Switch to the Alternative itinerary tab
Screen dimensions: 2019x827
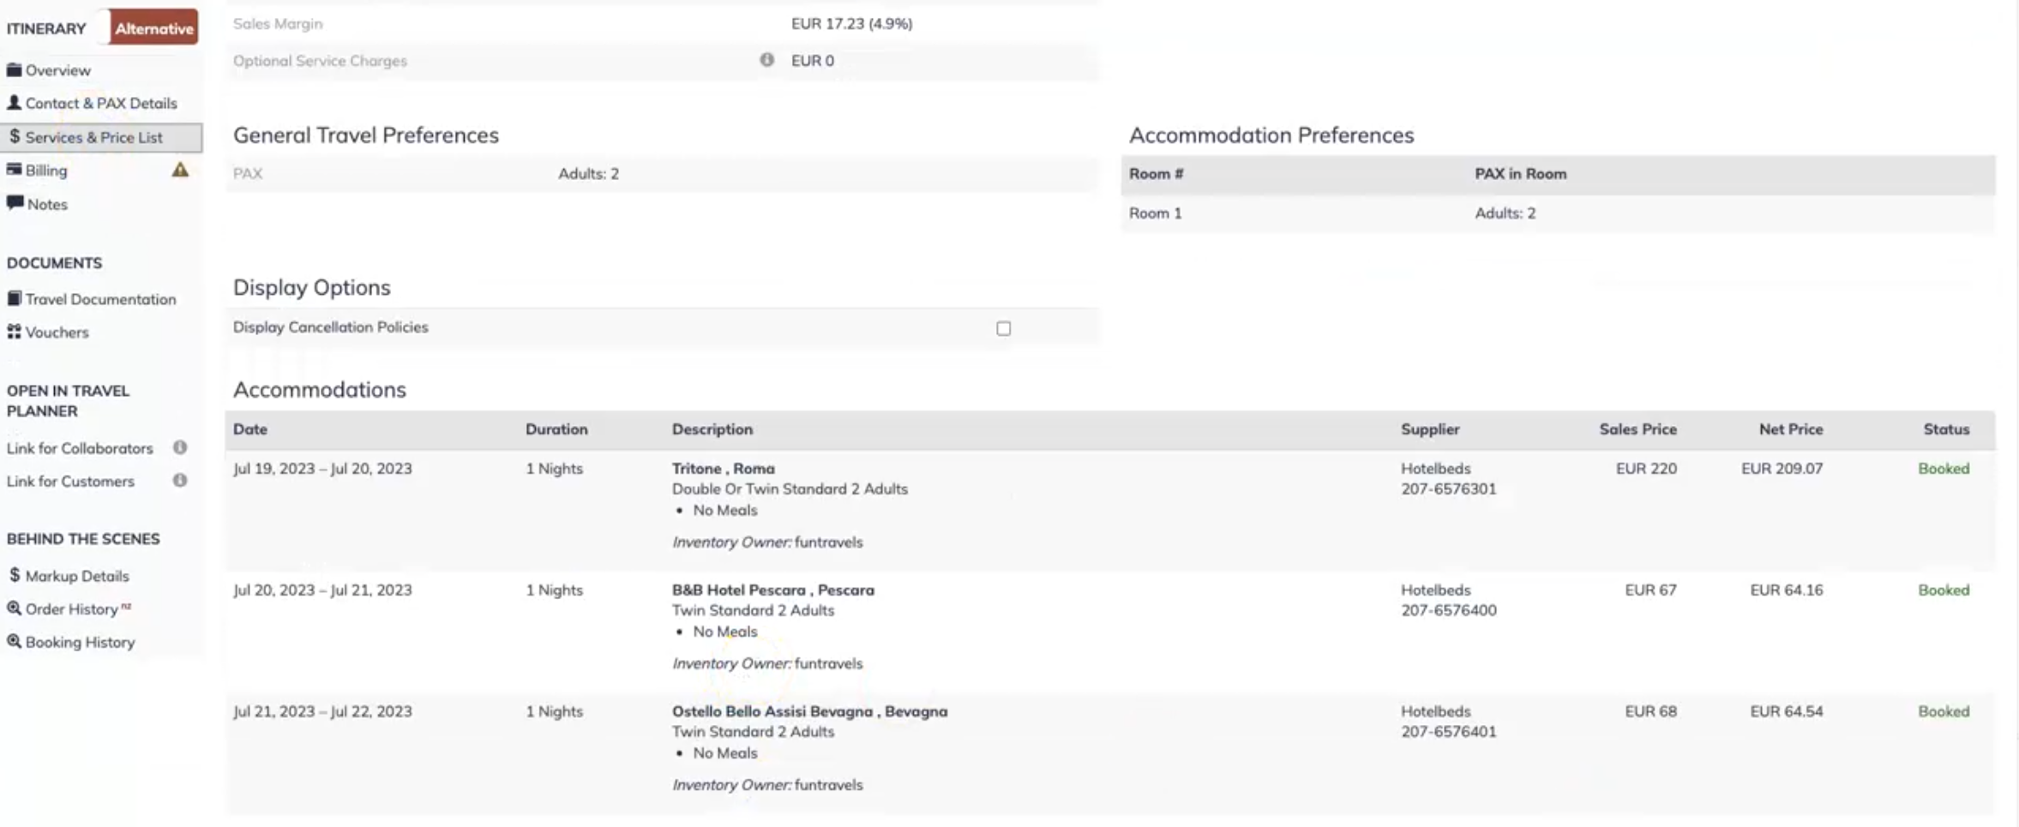click(154, 28)
